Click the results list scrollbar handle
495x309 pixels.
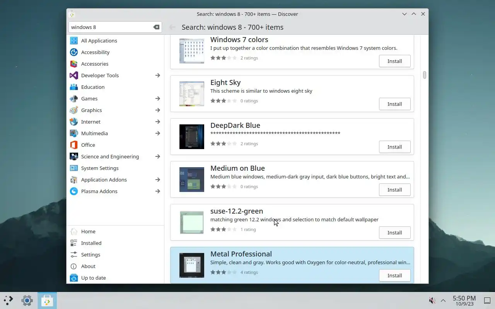tap(425, 75)
